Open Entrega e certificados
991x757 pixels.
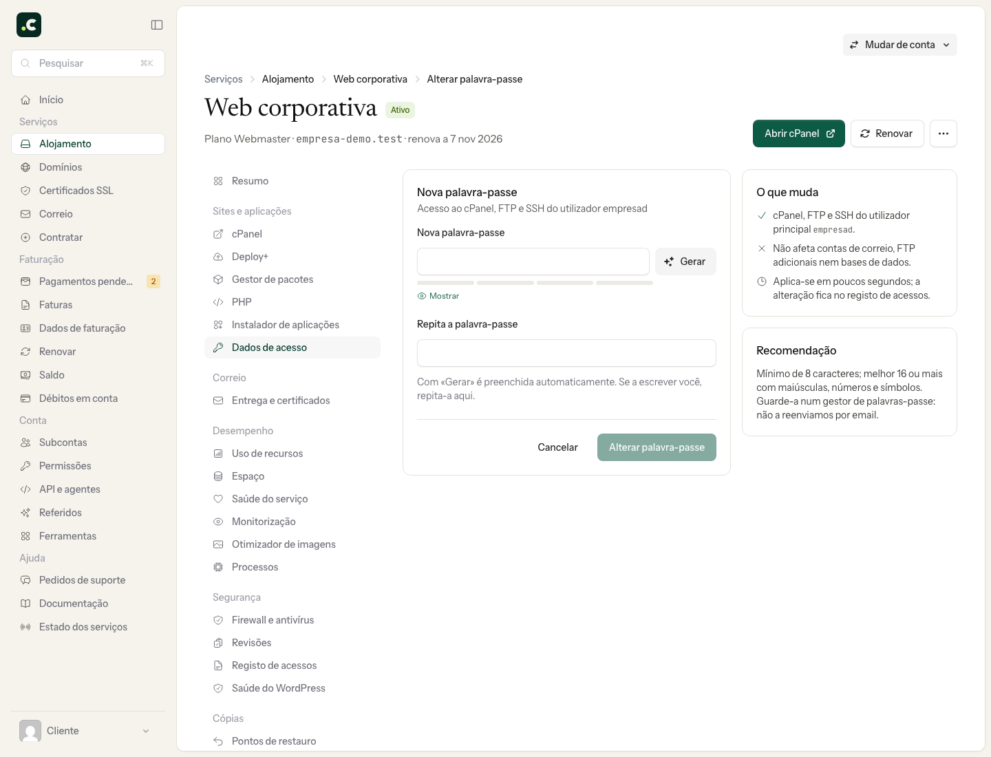click(x=292, y=401)
